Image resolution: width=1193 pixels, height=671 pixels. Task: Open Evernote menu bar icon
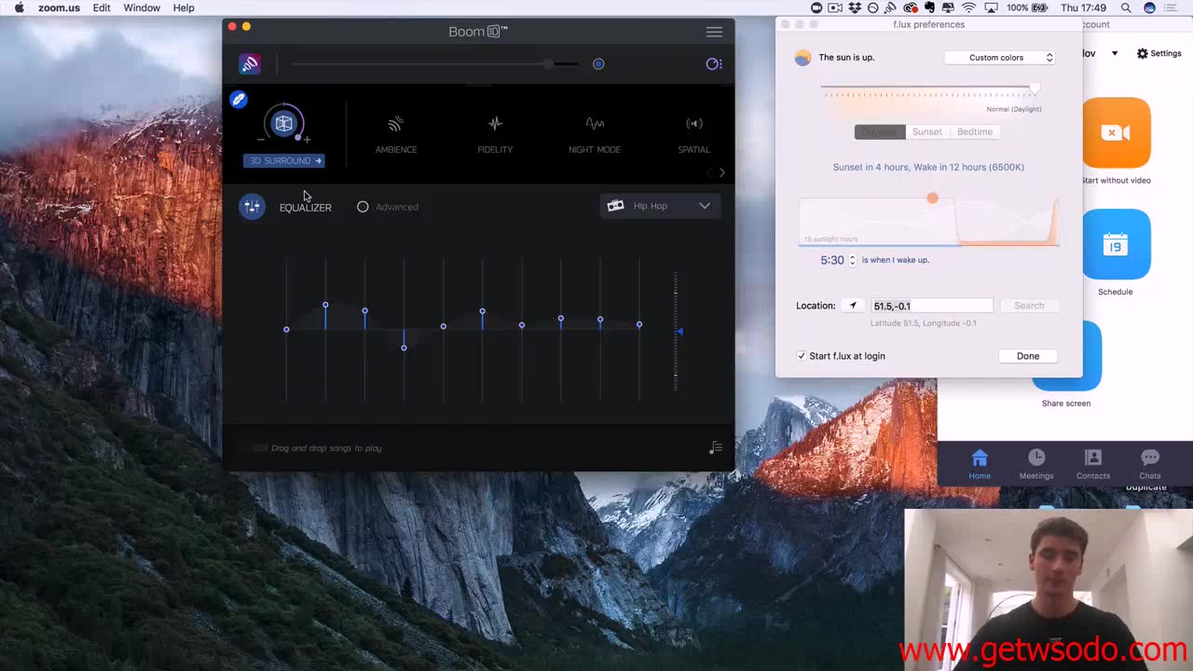931,7
